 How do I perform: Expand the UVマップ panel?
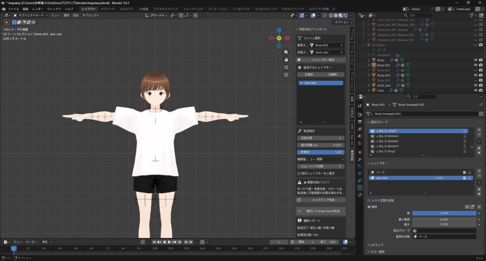pos(369,245)
